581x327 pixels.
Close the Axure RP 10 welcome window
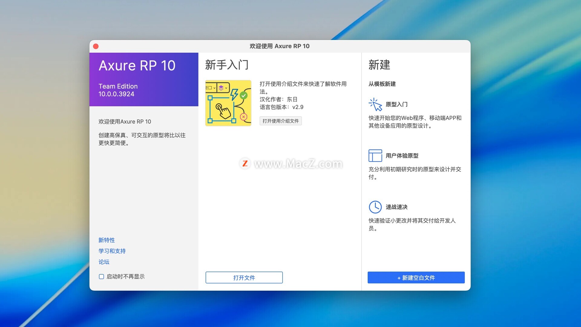[96, 46]
